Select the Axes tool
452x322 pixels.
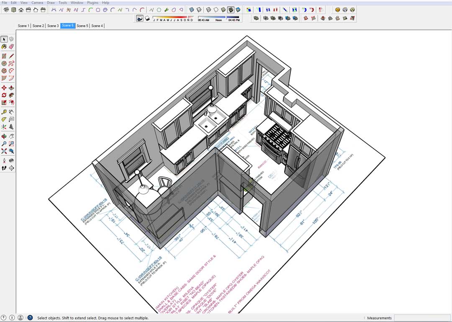4,127
